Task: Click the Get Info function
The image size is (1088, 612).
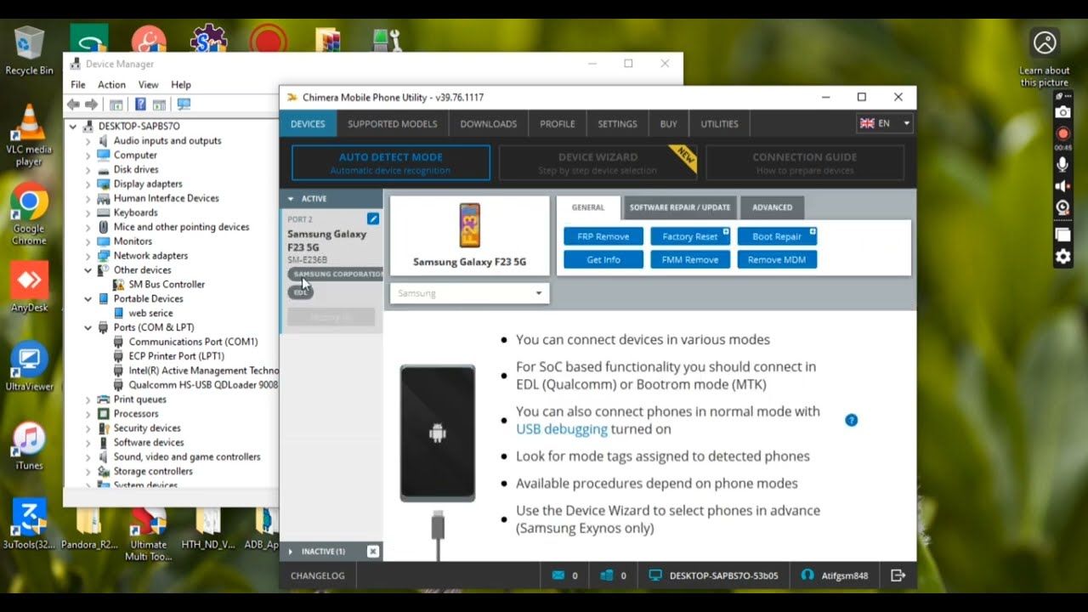Action: pyautogui.click(x=603, y=259)
